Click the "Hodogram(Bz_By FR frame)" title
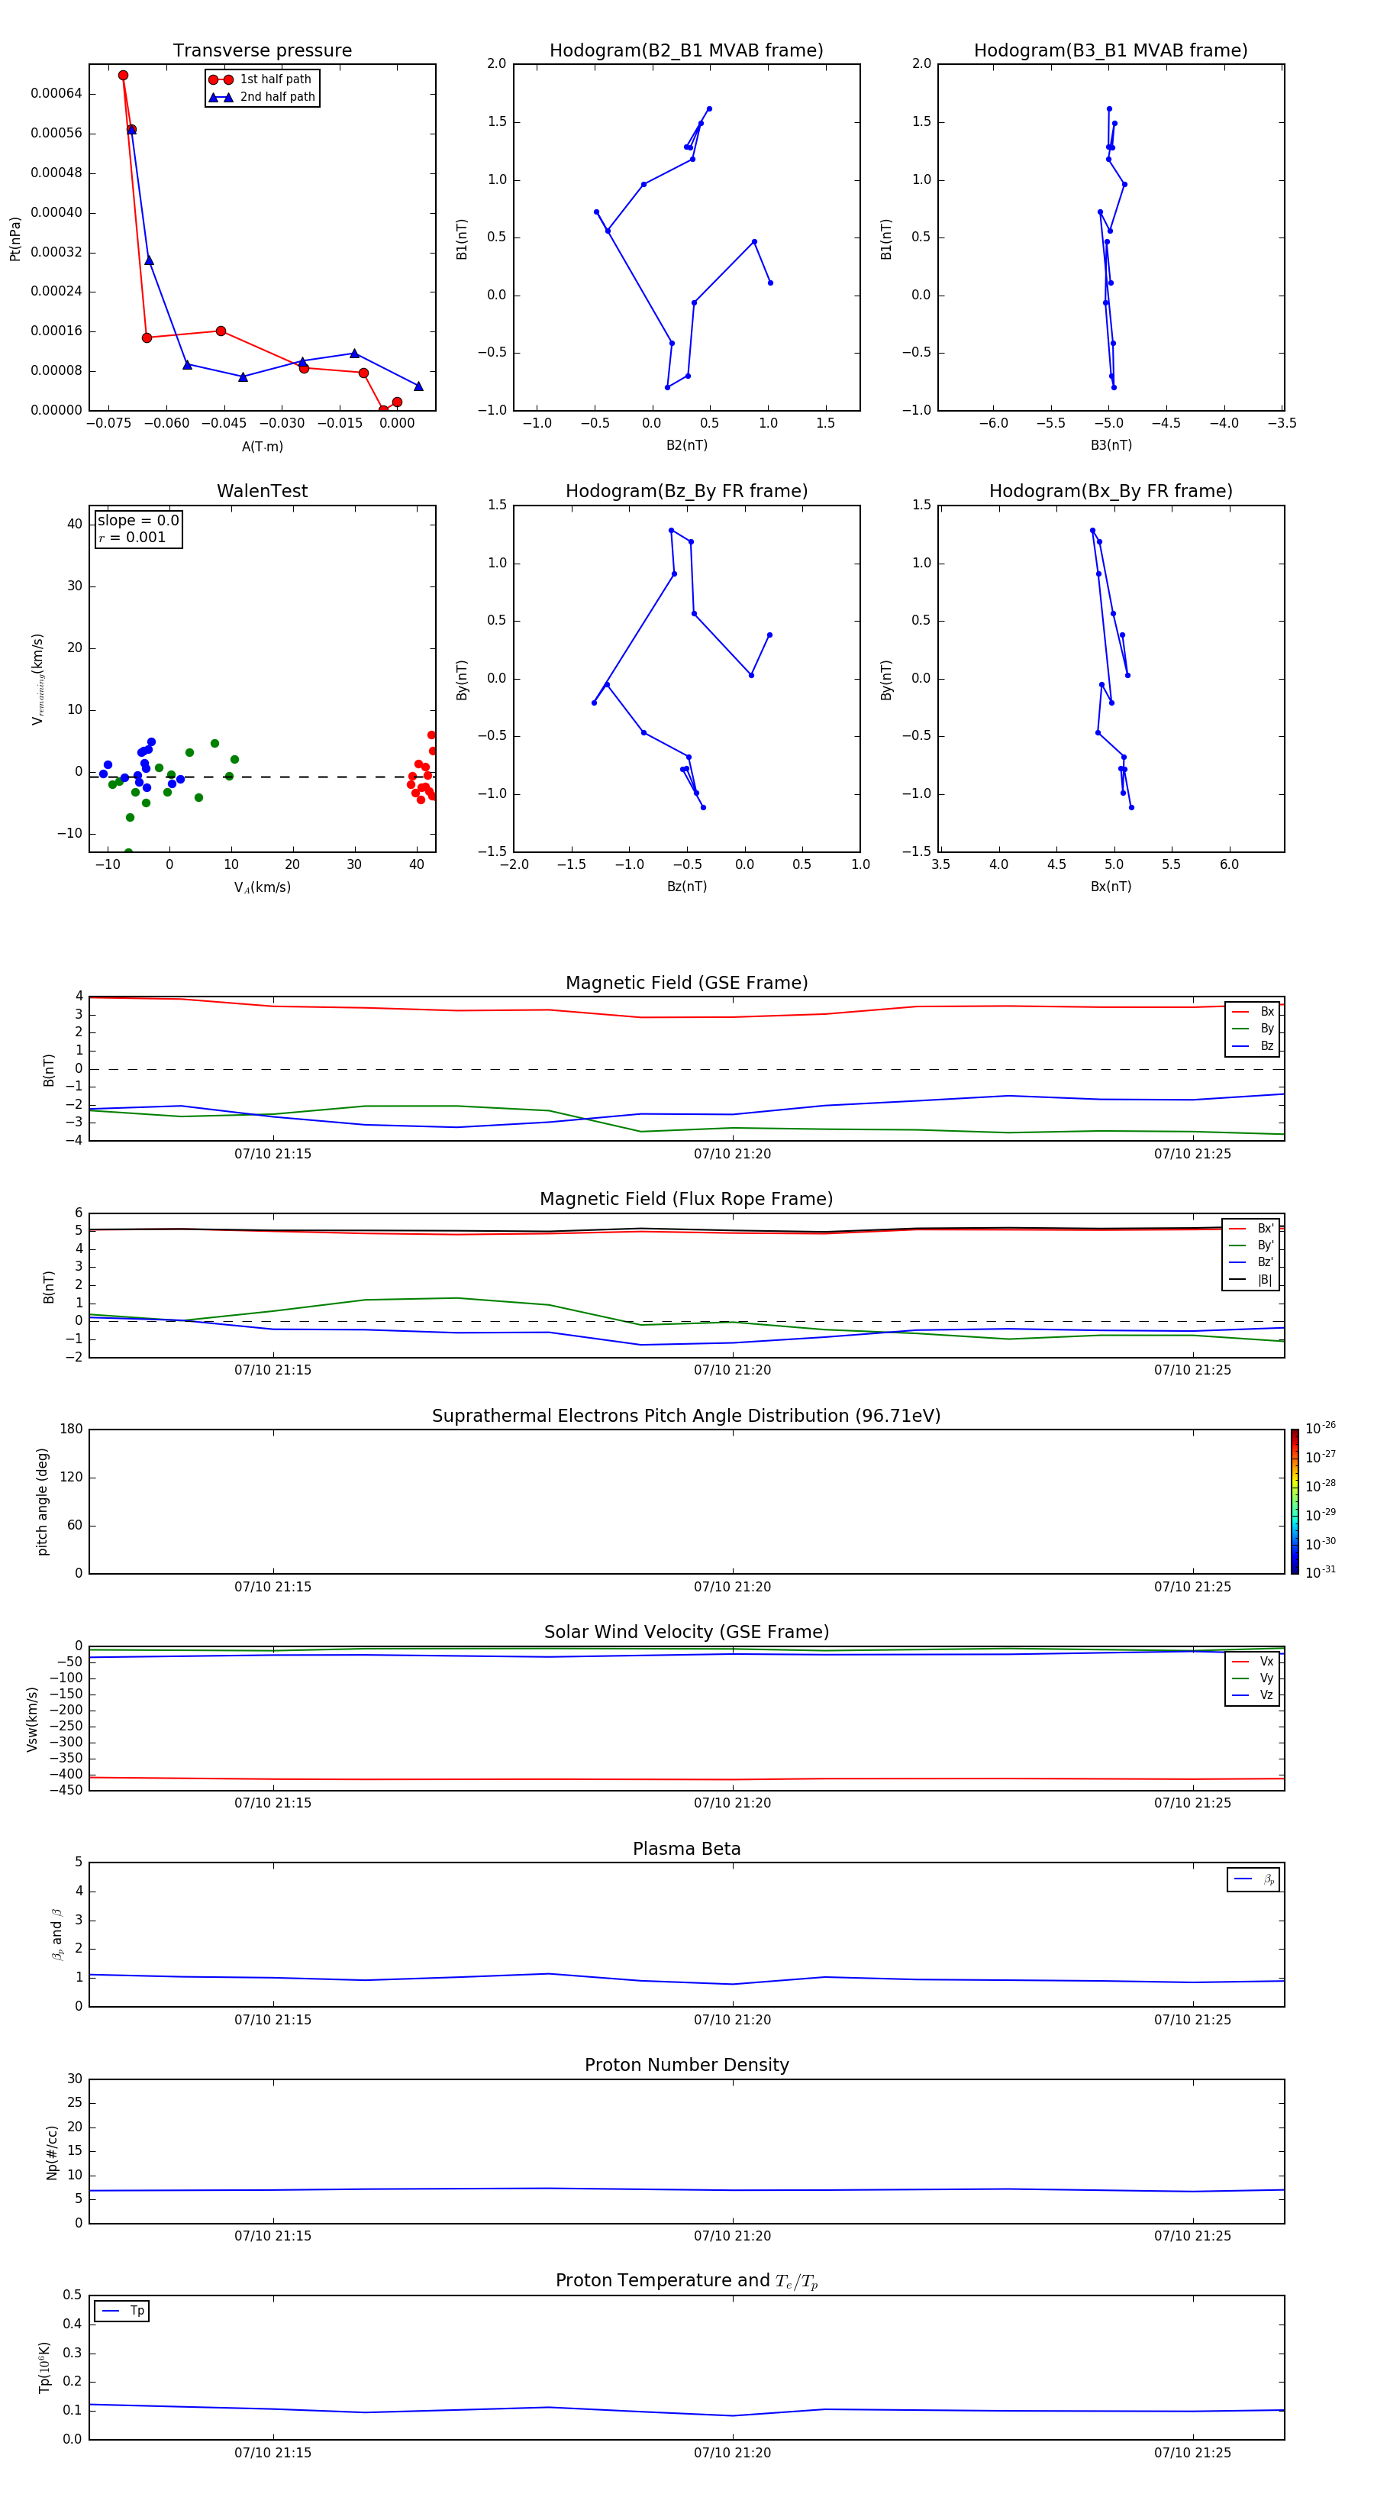 [686, 491]
